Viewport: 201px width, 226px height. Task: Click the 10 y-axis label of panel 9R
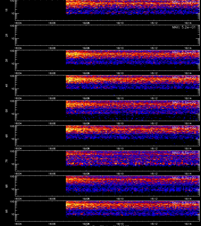tap(13, 214)
